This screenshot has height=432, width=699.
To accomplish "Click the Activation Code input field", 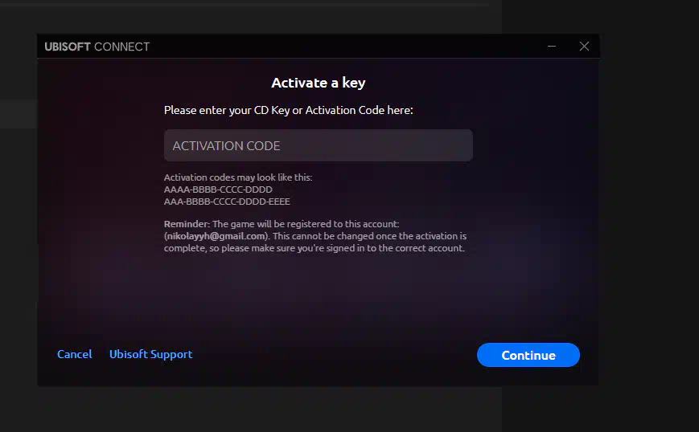I will click(x=318, y=145).
